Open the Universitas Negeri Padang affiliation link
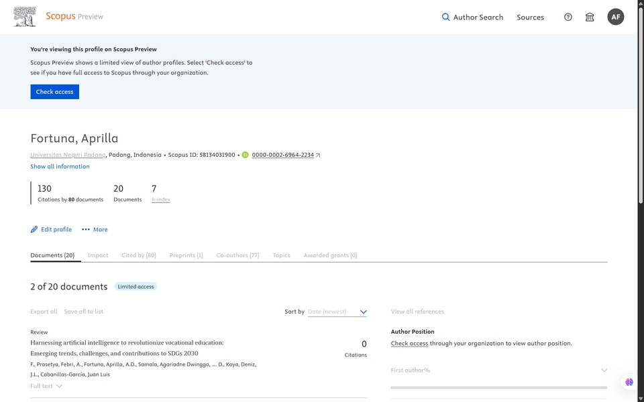The image size is (644, 402). (x=68, y=155)
